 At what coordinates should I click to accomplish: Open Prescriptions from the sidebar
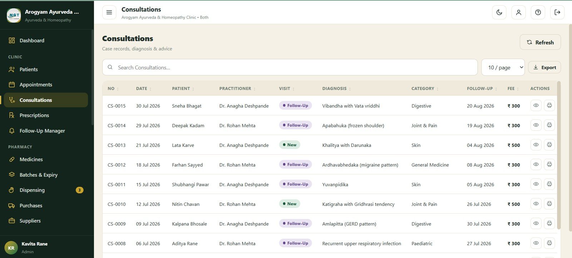46,115
